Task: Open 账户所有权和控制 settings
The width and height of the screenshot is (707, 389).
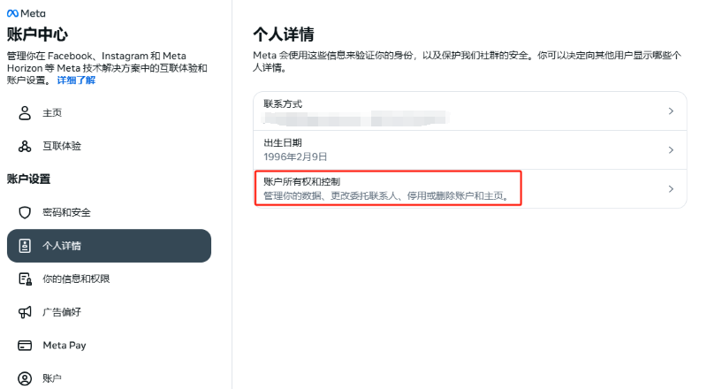Action: click(470, 188)
